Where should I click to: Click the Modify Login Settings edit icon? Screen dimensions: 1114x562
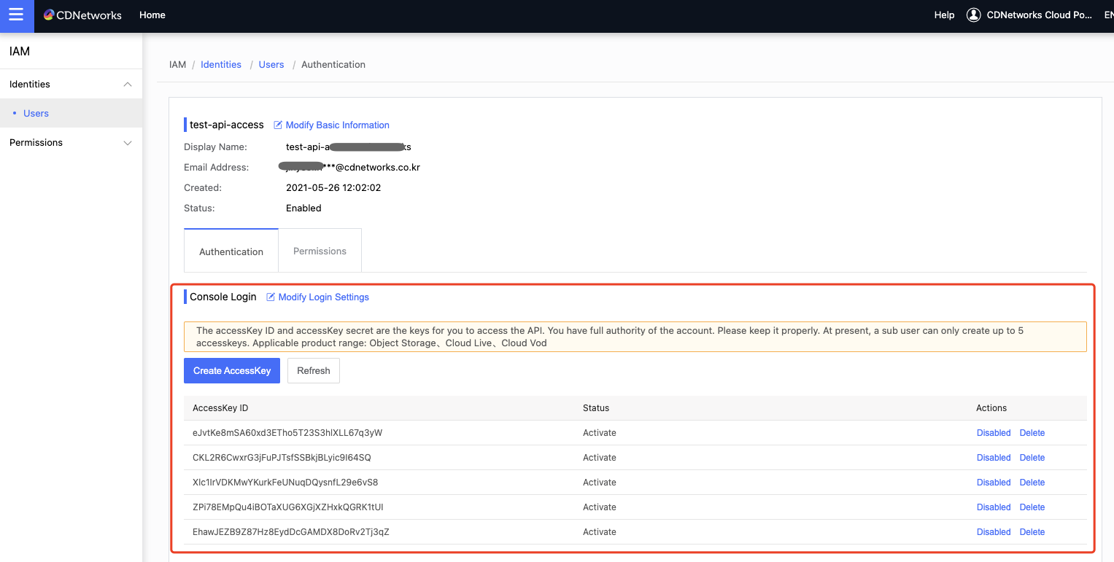pos(271,297)
